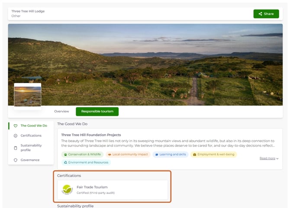Click the chevron next to Read more

point(277,158)
